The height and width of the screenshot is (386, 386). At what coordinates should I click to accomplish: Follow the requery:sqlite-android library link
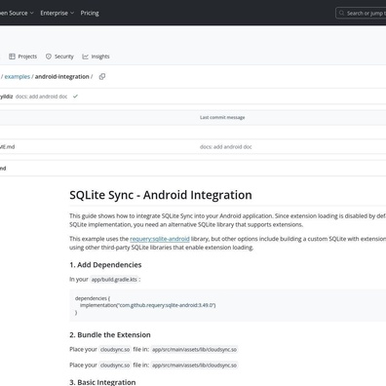160,239
